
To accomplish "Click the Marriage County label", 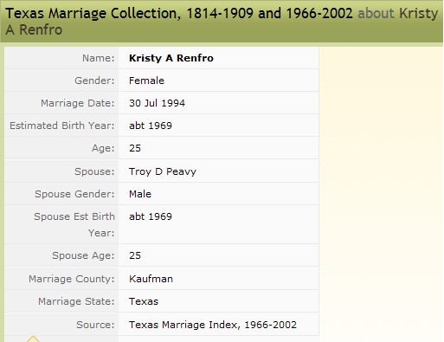I will click(x=72, y=279).
